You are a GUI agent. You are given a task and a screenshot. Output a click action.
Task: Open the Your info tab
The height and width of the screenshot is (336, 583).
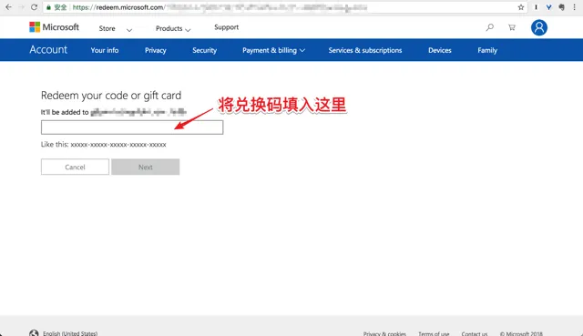(105, 50)
